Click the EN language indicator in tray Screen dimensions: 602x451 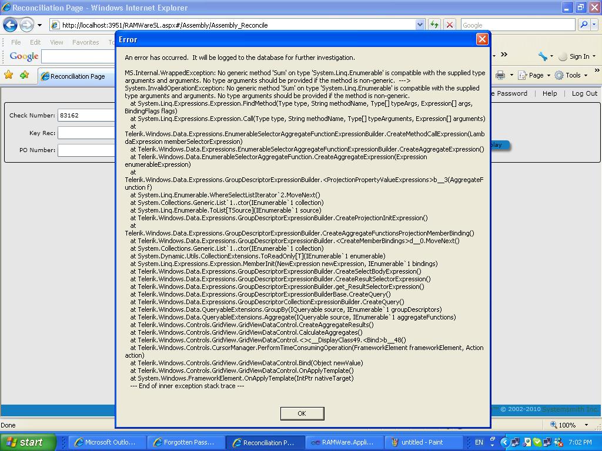pos(479,442)
